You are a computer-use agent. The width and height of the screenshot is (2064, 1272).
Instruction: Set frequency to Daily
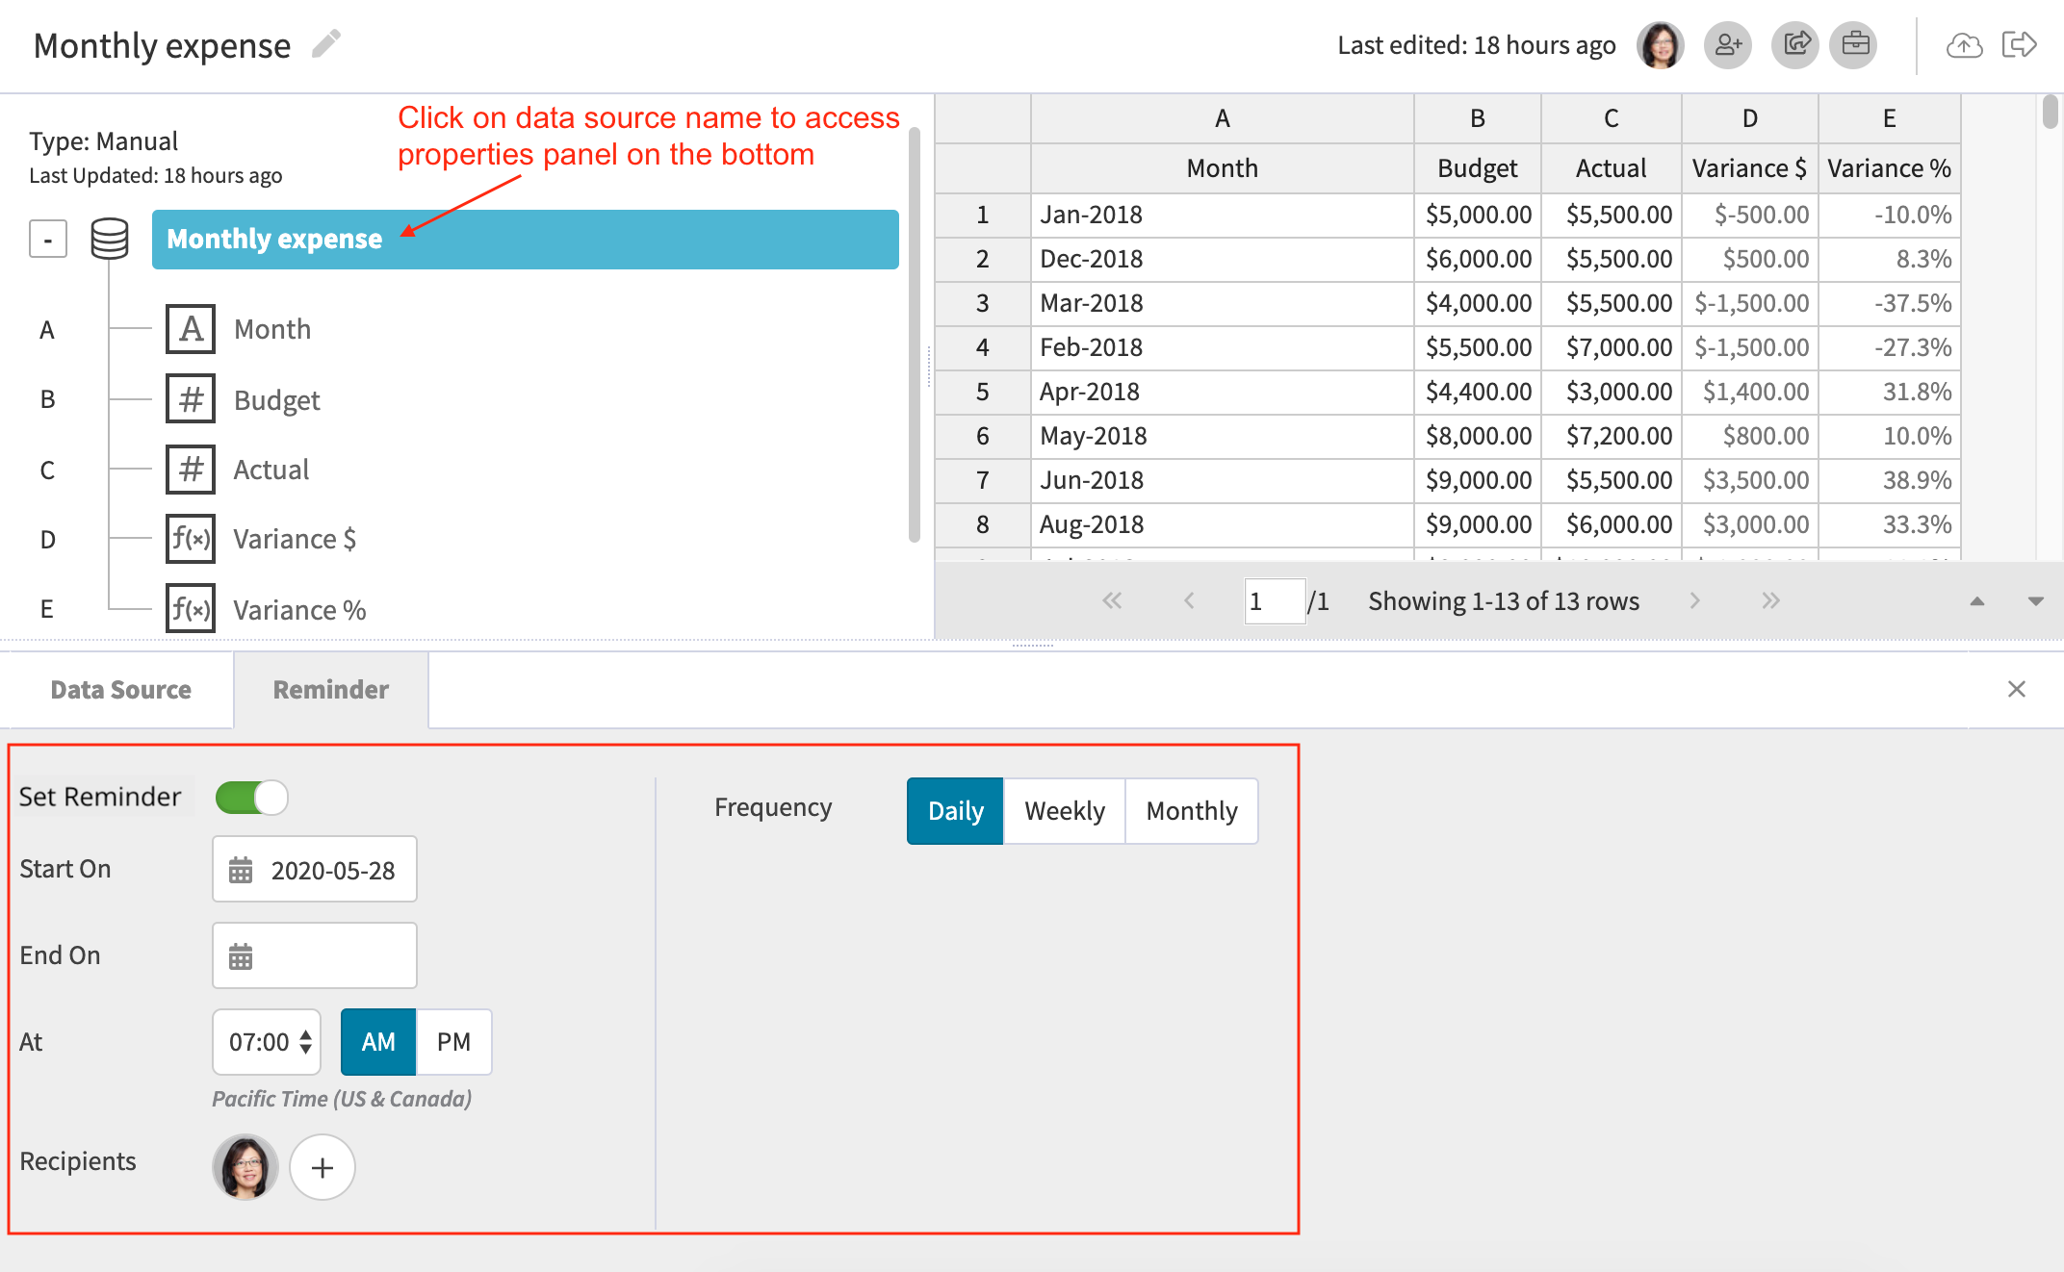[955, 811]
